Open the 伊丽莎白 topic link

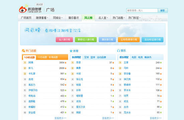[33, 90]
